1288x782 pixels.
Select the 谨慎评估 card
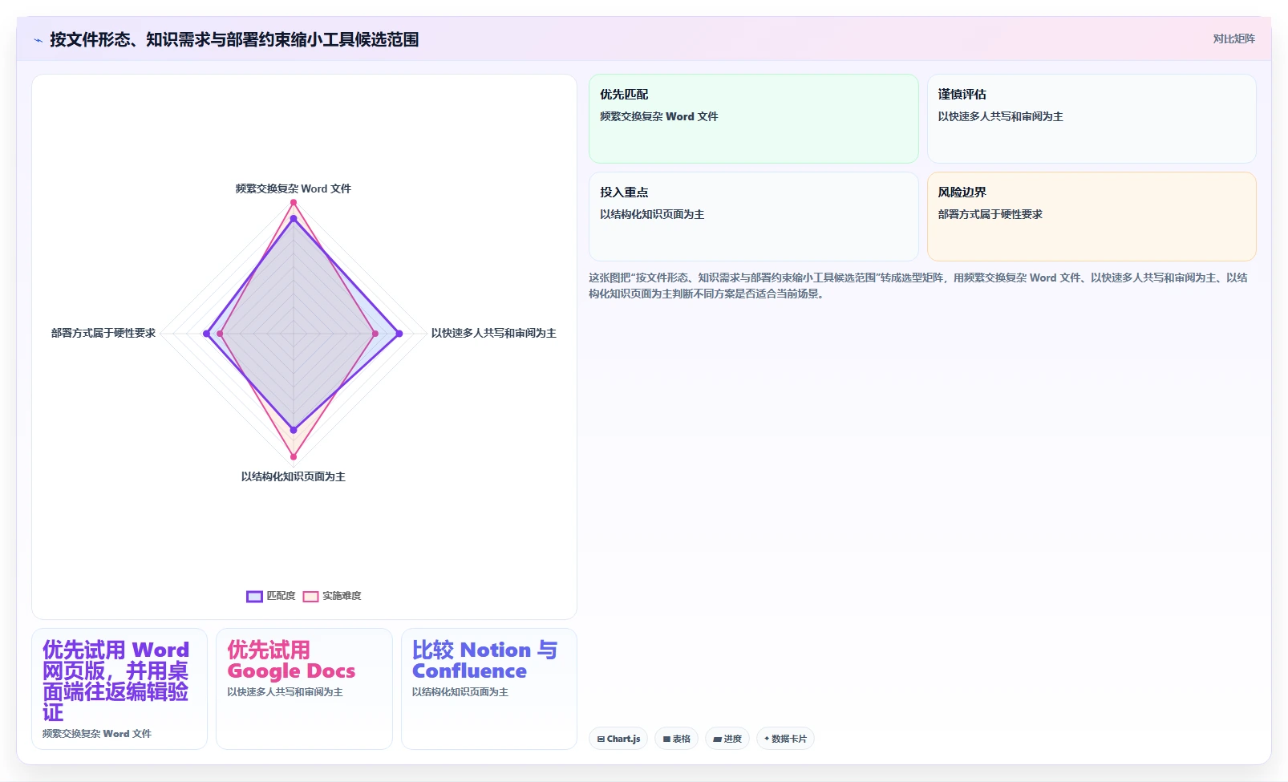tap(1092, 119)
